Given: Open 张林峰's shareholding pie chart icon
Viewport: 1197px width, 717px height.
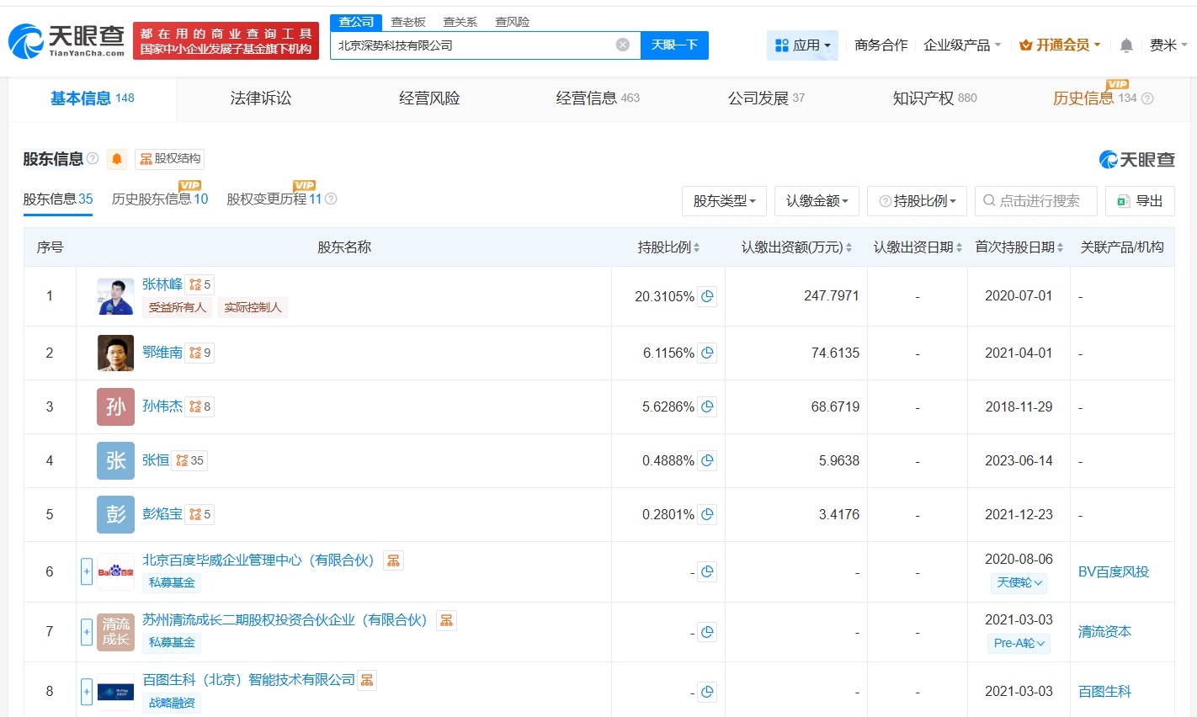Looking at the screenshot, I should pos(707,296).
